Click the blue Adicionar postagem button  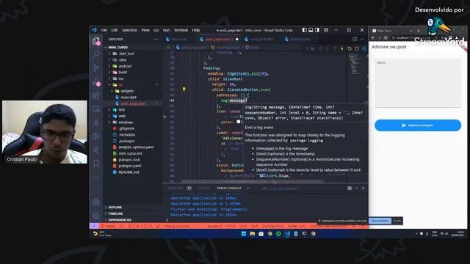coord(418,125)
